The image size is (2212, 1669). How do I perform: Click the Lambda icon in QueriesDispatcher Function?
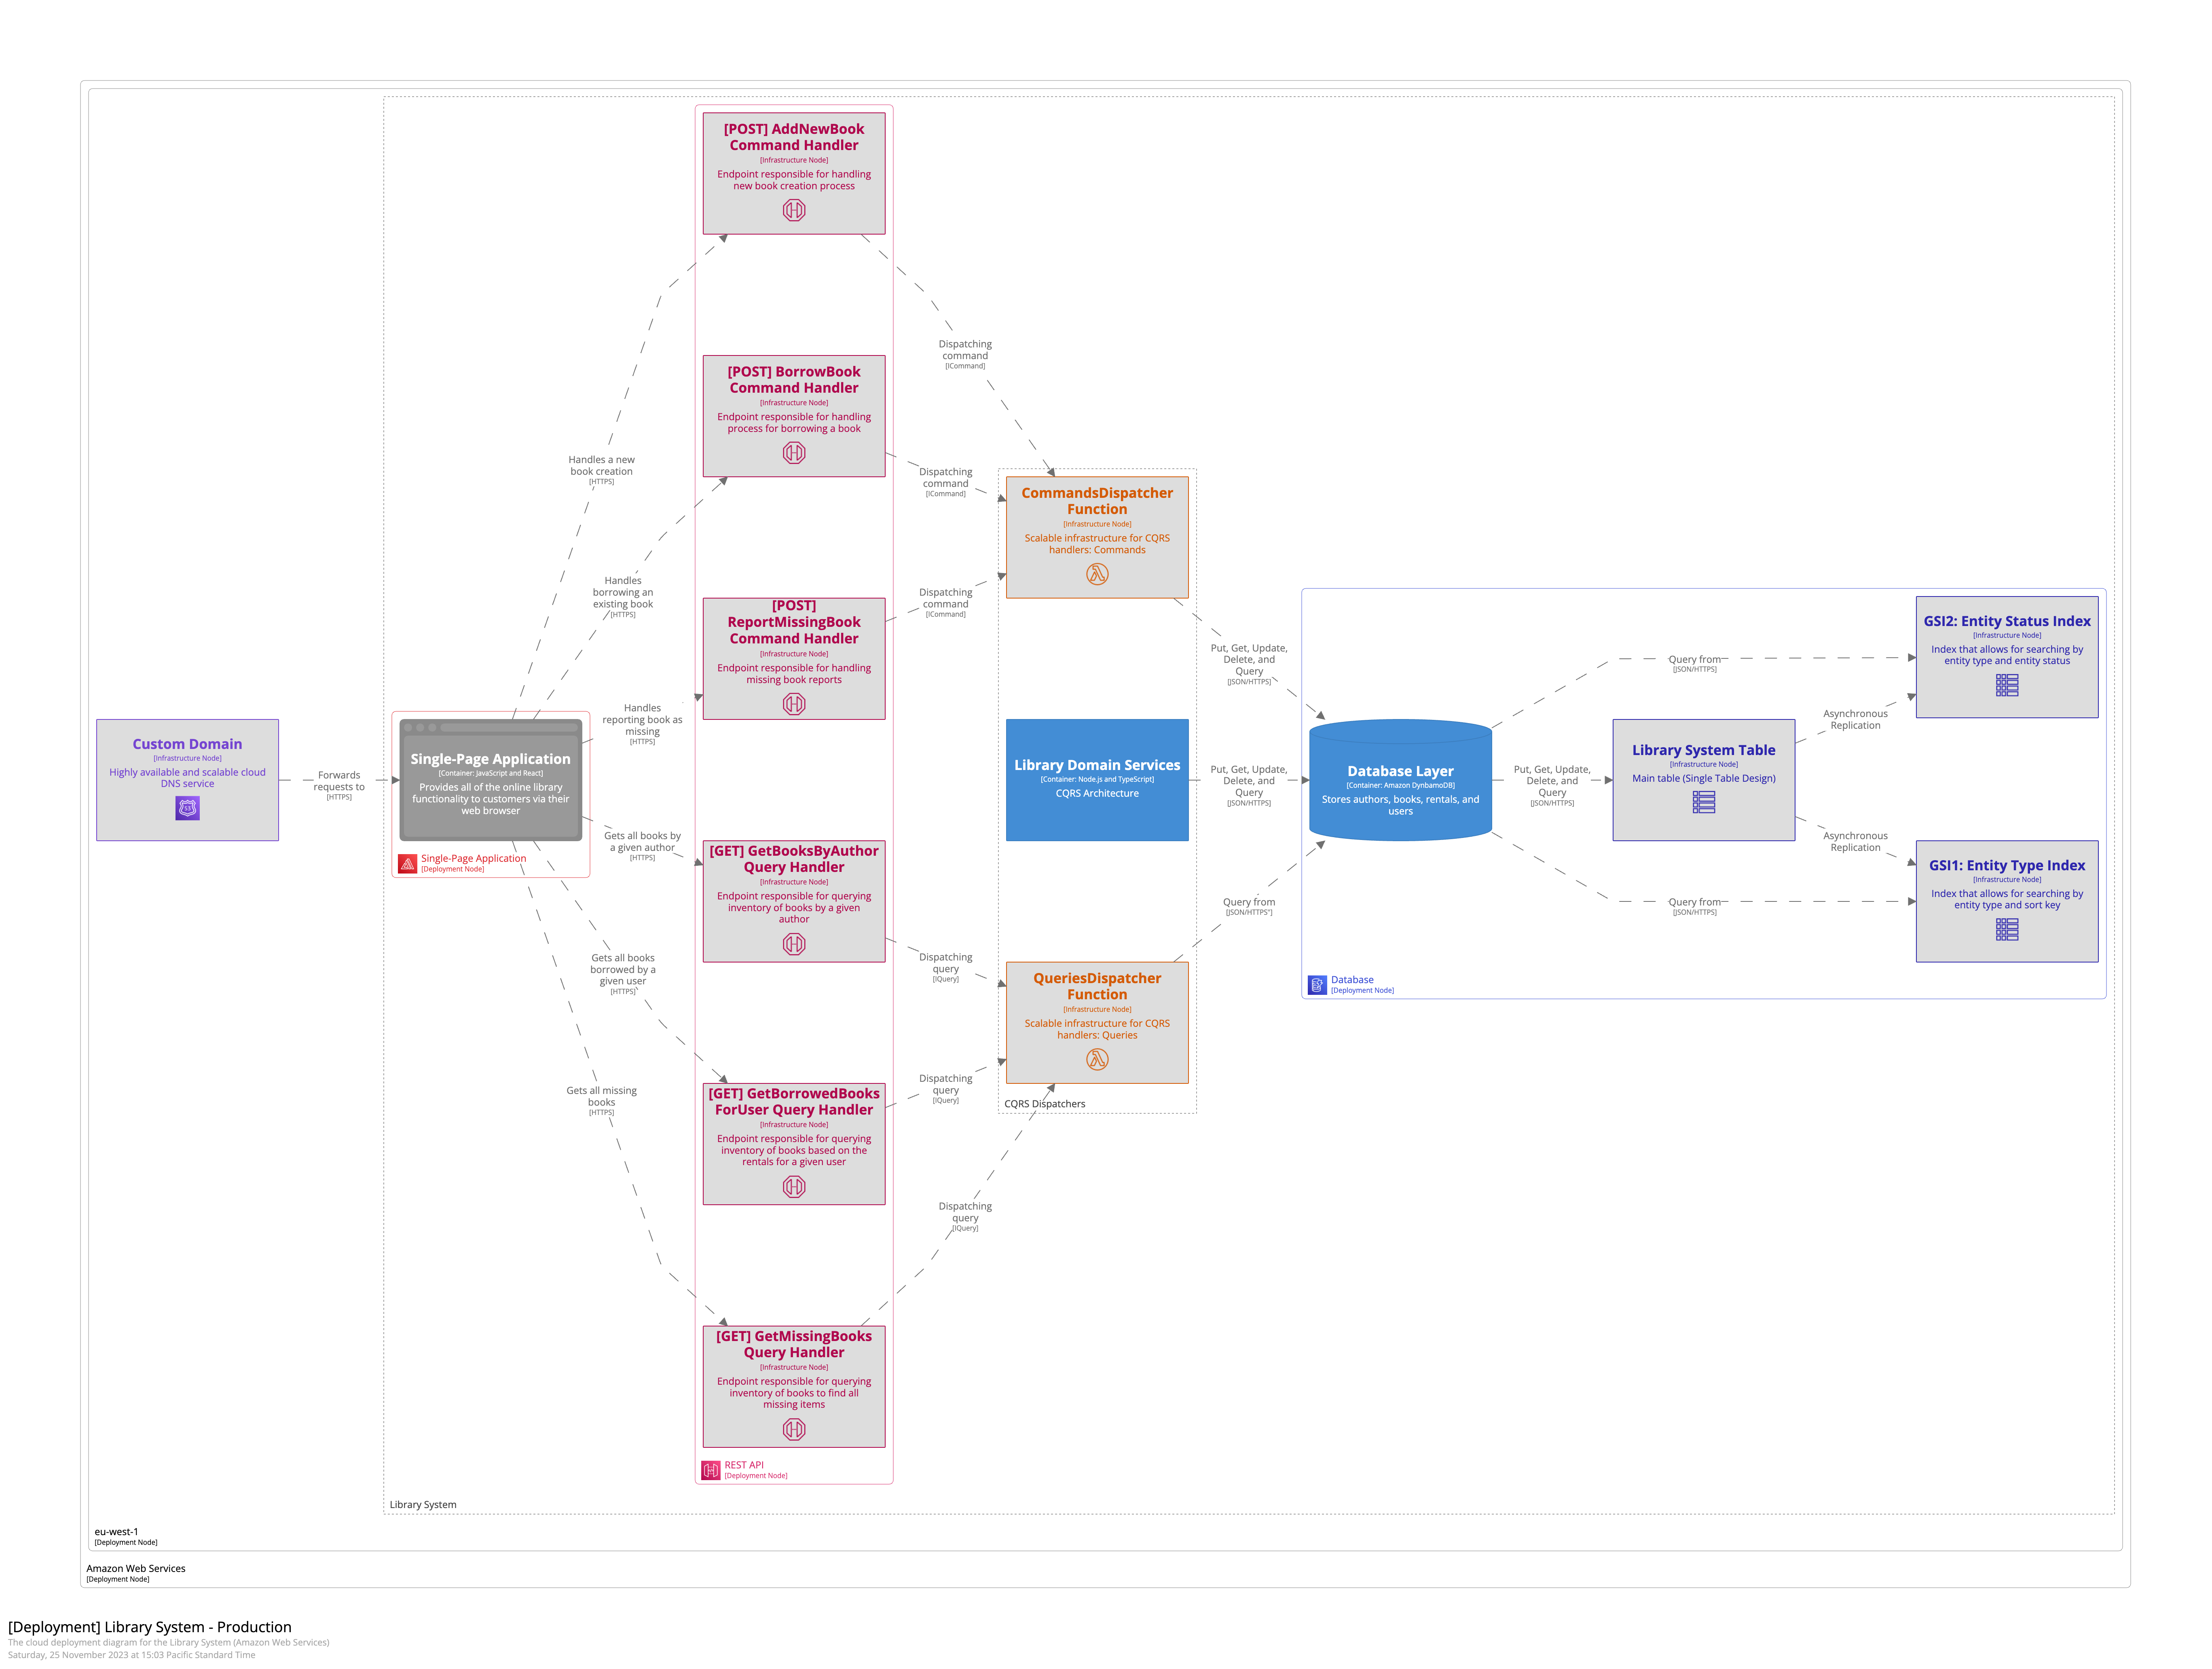click(1097, 1059)
